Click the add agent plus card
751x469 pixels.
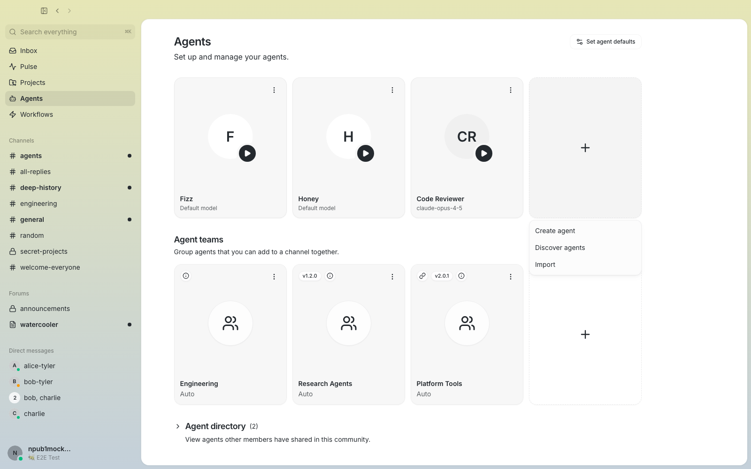[x=585, y=148]
